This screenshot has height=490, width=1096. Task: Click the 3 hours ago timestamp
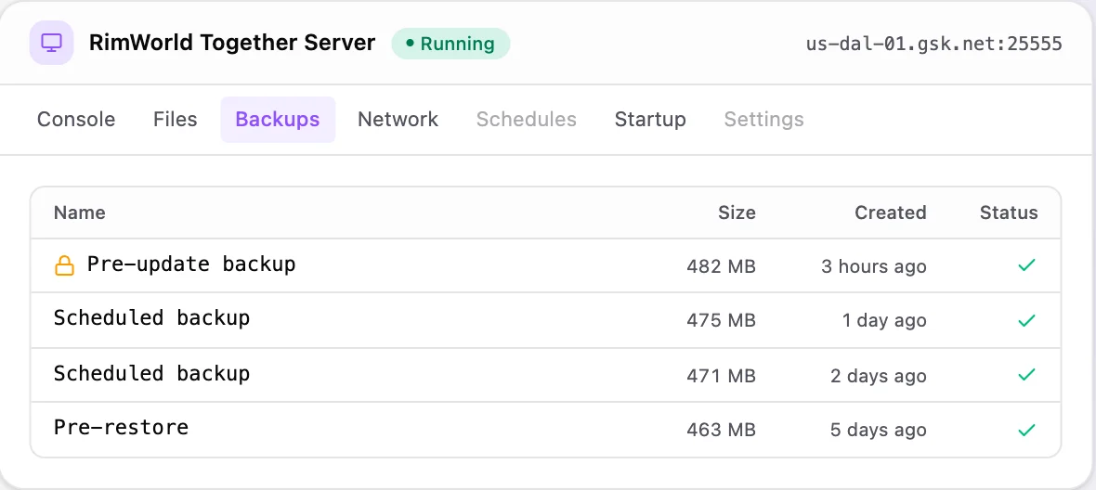pyautogui.click(x=874, y=266)
